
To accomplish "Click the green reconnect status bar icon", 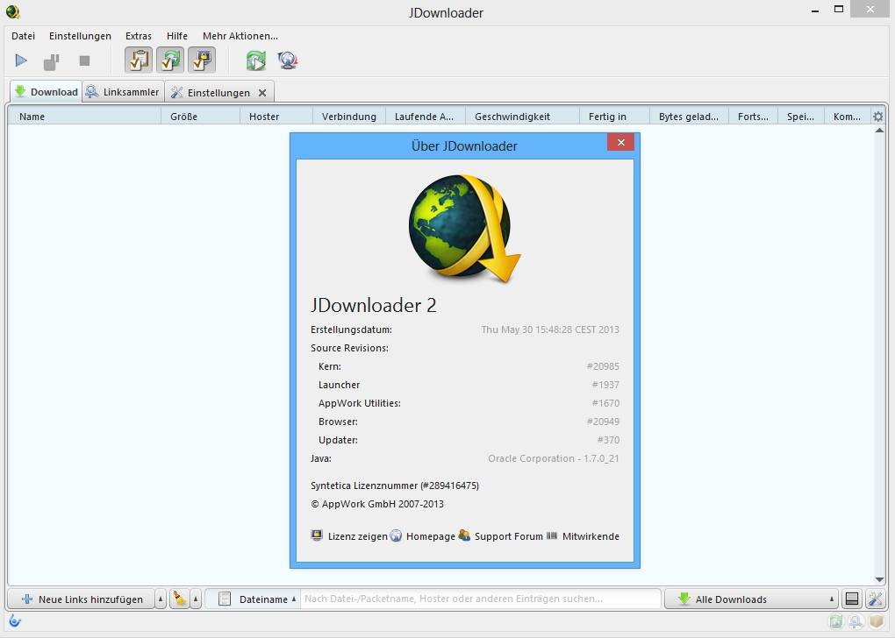I will coord(834,621).
